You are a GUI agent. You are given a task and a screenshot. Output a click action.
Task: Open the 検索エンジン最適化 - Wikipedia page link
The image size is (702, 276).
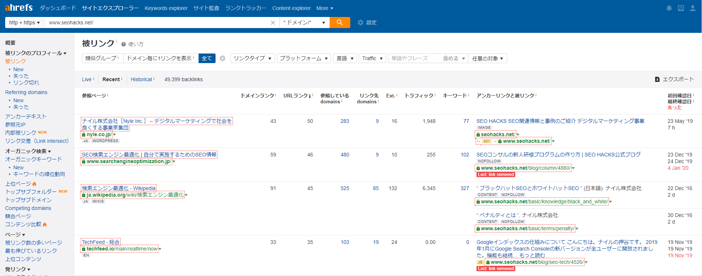click(x=118, y=188)
